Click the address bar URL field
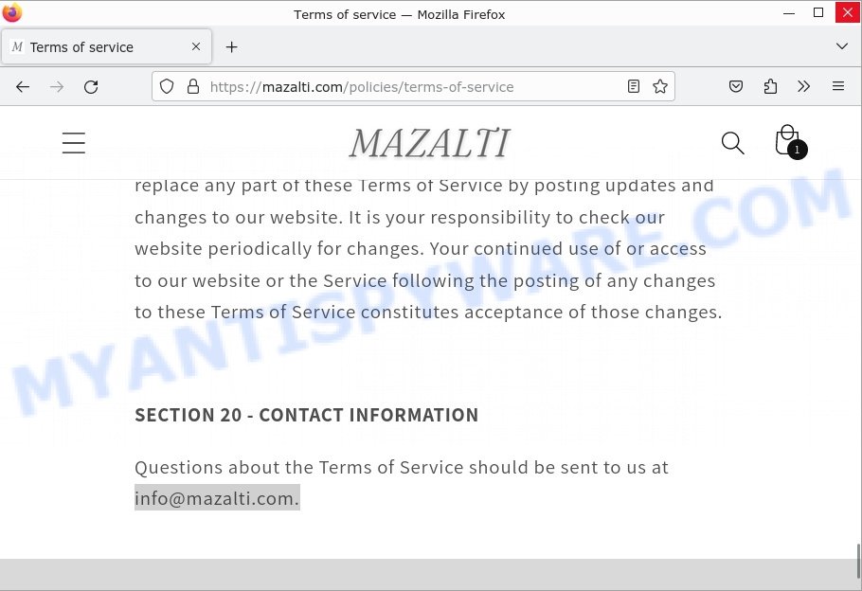The width and height of the screenshot is (862, 591). coord(413,86)
